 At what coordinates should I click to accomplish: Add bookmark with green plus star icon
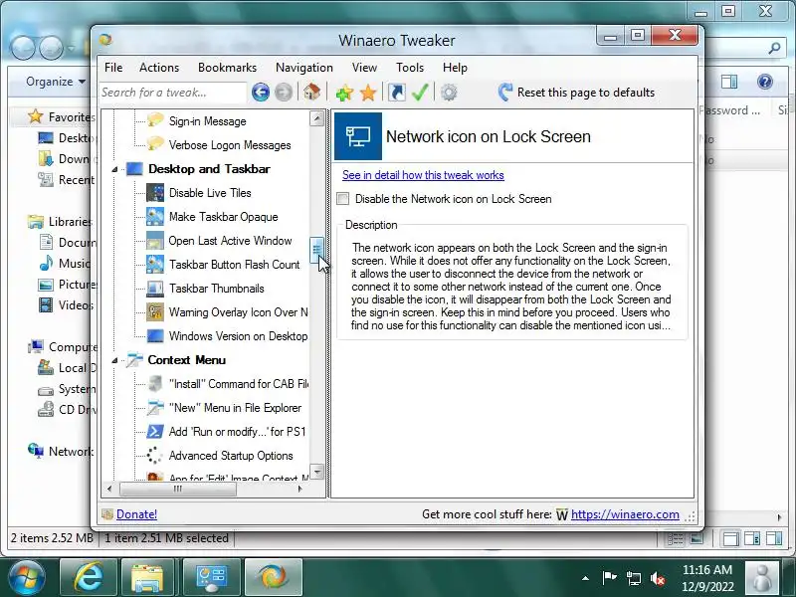(343, 93)
